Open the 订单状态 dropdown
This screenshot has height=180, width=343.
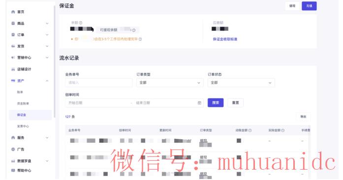coord(241,82)
